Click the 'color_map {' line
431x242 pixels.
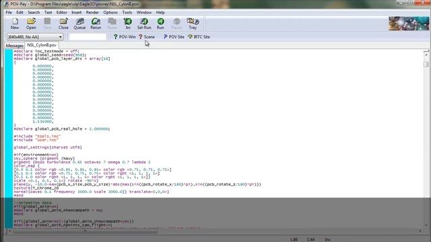tap(27, 166)
